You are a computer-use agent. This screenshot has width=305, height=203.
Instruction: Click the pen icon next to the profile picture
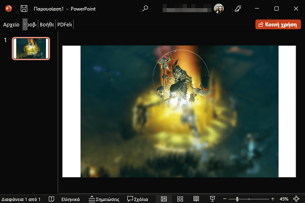coord(238,9)
